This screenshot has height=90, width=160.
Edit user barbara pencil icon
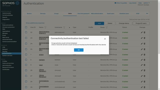[142, 60]
